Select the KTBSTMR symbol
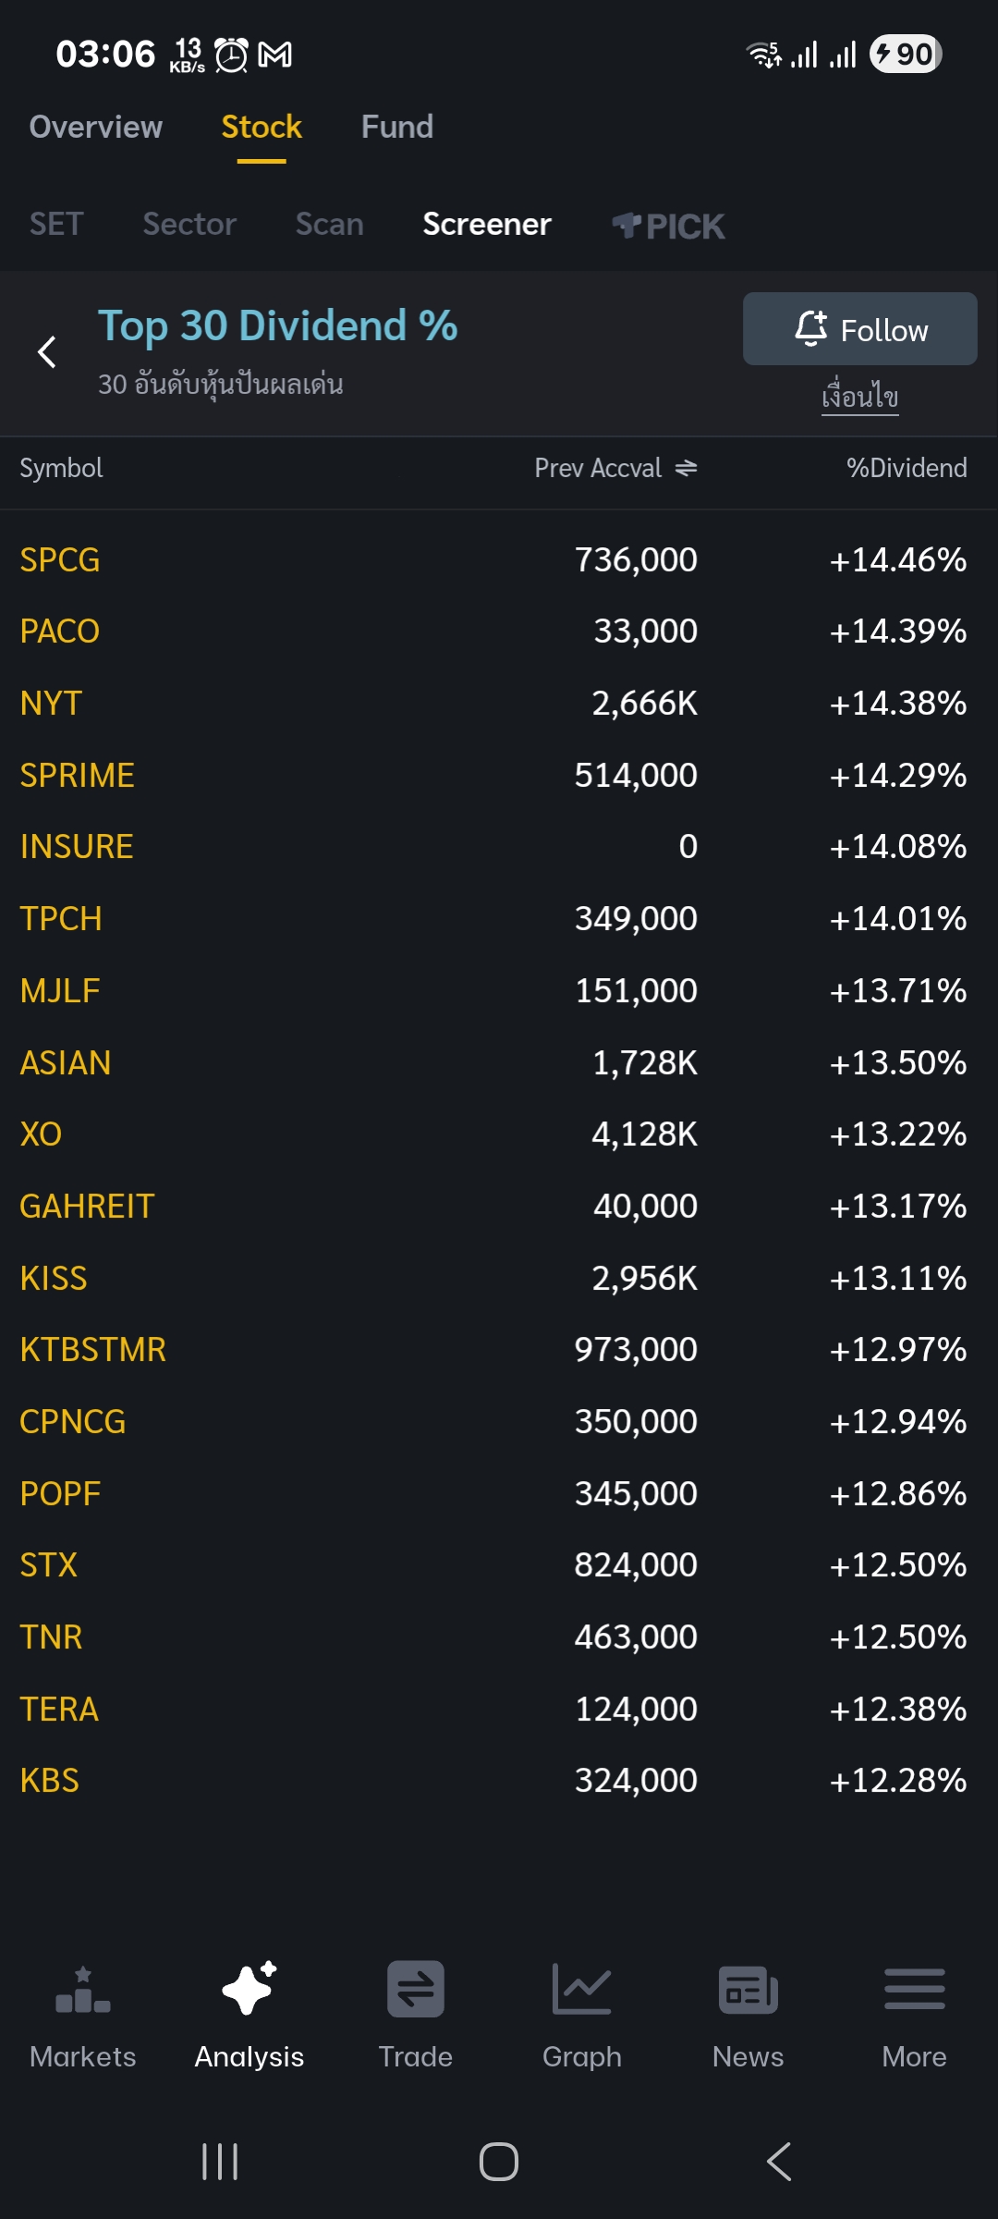 pos(93,1350)
